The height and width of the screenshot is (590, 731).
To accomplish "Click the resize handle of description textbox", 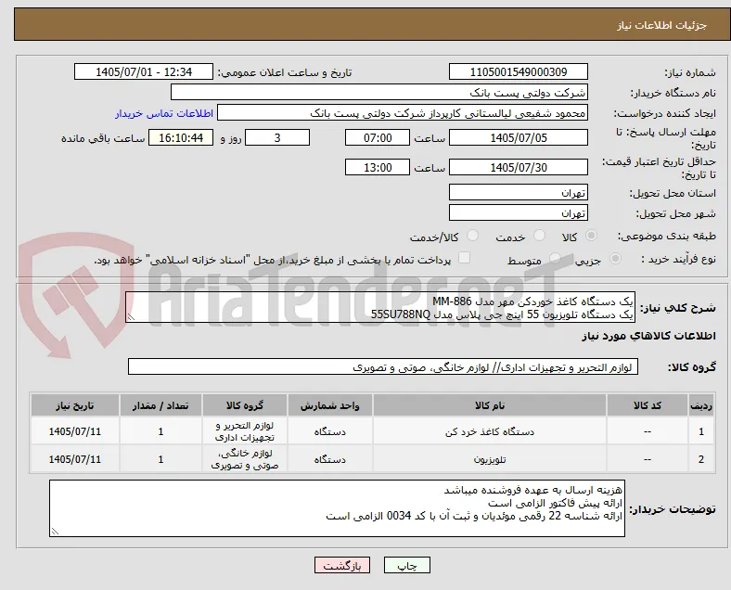I will click(131, 317).
